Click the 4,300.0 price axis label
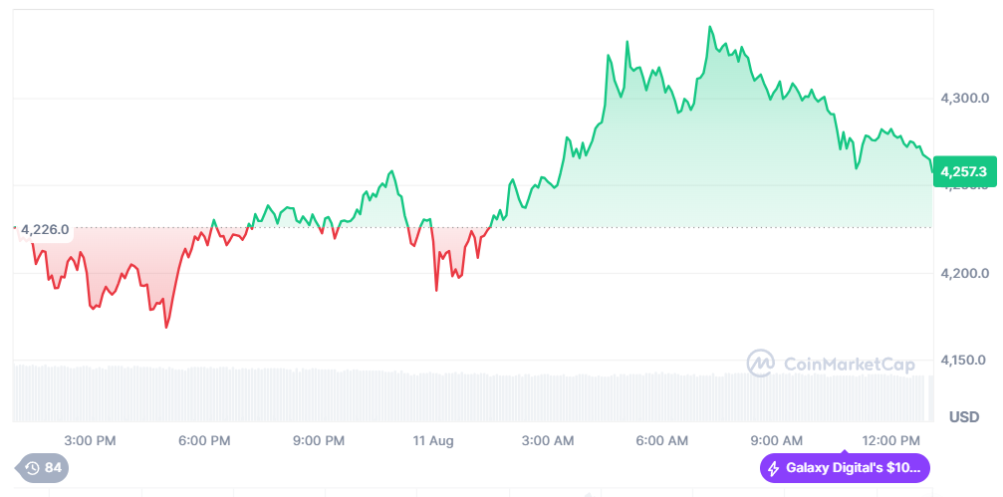This screenshot has width=1003, height=497. pyautogui.click(x=964, y=99)
